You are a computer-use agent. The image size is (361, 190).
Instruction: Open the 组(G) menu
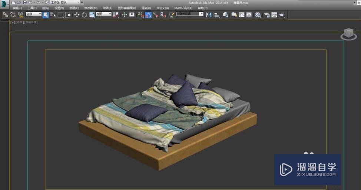(45, 8)
